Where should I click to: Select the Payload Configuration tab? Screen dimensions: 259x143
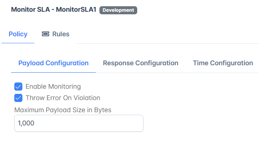[x=53, y=63]
